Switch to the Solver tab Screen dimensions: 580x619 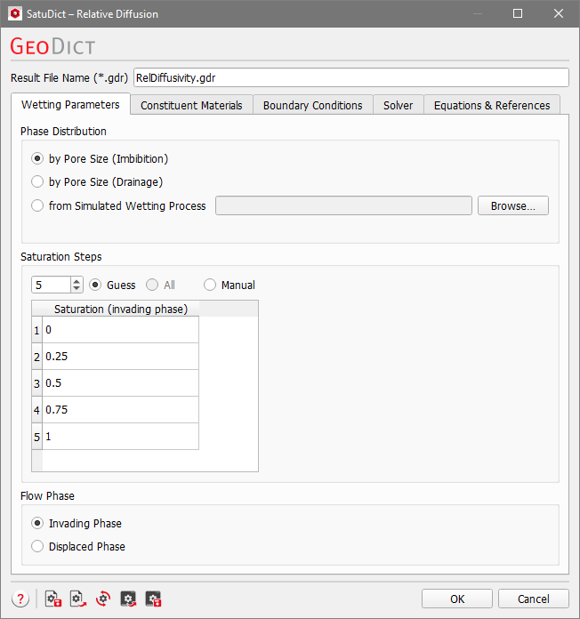coord(398,106)
